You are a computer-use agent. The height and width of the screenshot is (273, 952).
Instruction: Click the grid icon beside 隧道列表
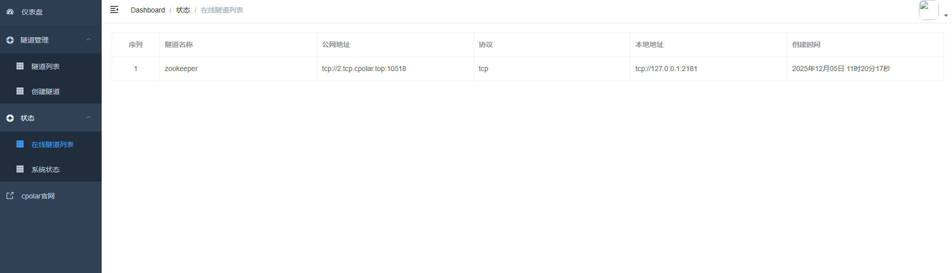click(x=20, y=66)
